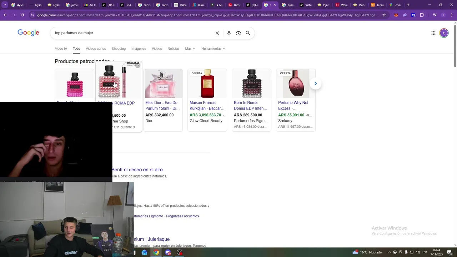Click the Miss Dior perfume image
The width and height of the screenshot is (457, 257).
[163, 84]
